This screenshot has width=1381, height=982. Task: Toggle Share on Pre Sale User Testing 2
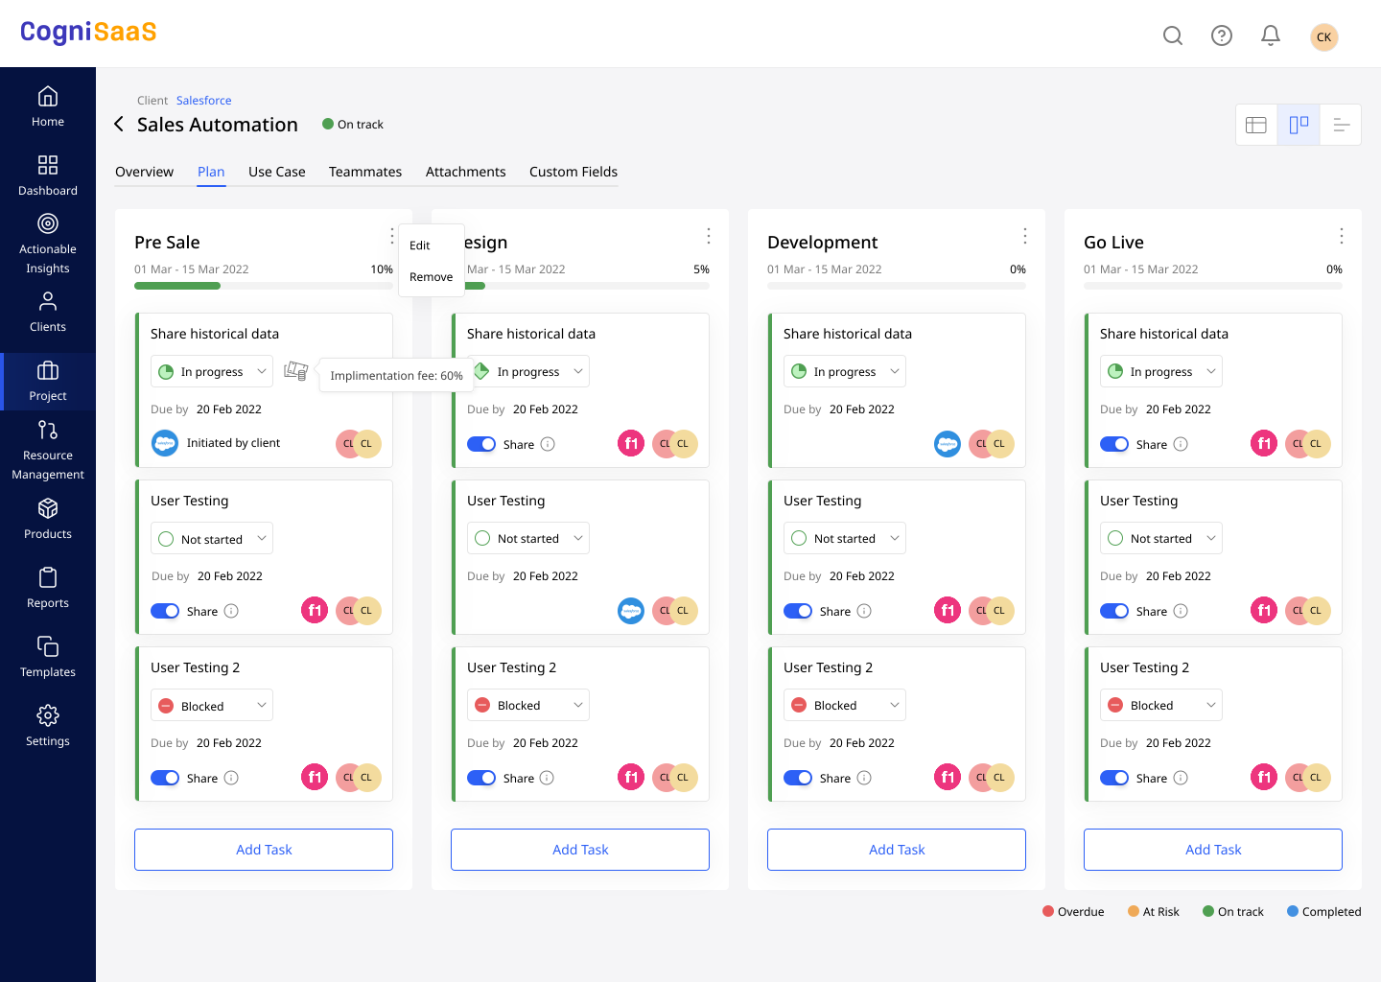[x=165, y=778]
